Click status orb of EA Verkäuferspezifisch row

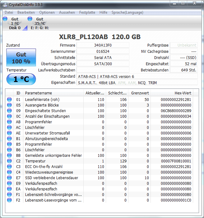pyautogui.click(x=9, y=189)
